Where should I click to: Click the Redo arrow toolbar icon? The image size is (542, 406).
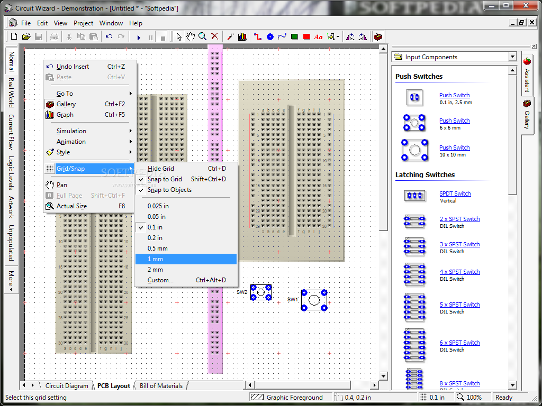(x=121, y=36)
